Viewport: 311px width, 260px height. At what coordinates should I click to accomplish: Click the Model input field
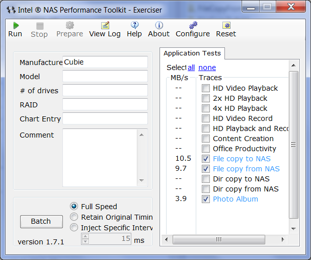click(x=105, y=76)
